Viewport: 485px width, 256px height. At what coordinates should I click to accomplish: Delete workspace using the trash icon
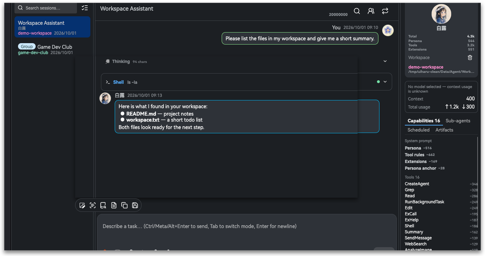tap(470, 58)
